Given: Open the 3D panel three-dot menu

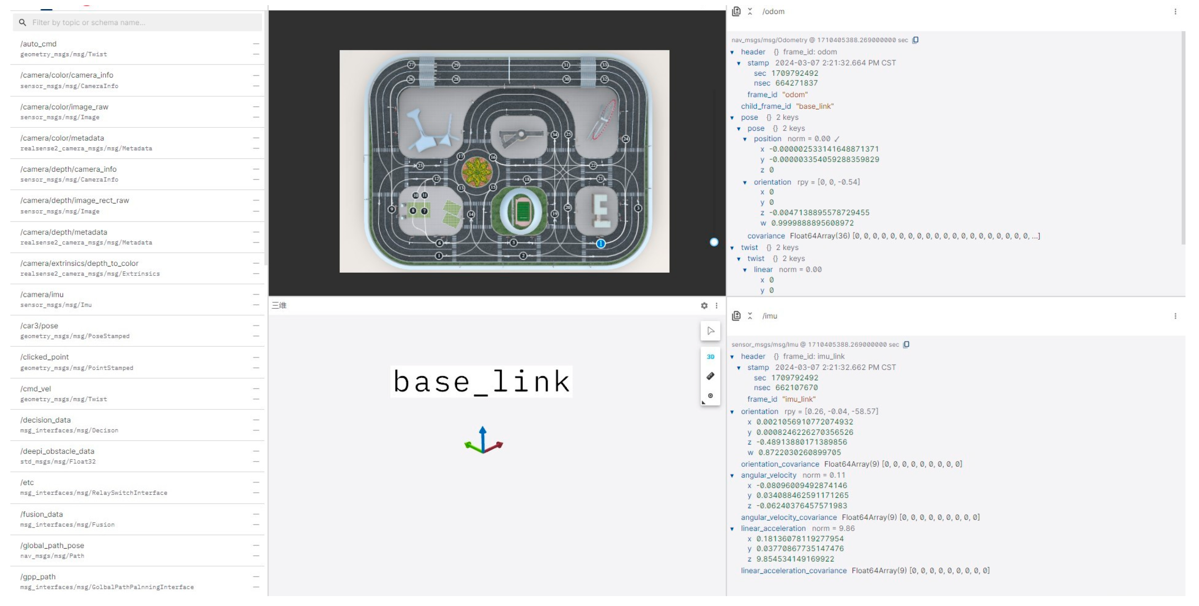Looking at the screenshot, I should 716,306.
